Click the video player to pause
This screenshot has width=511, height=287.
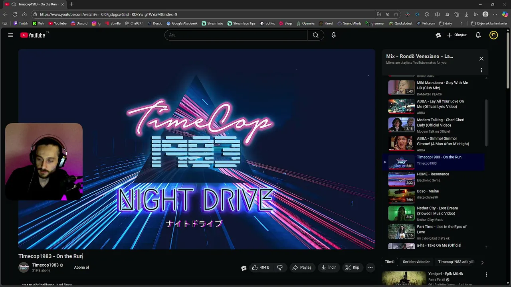(x=196, y=149)
